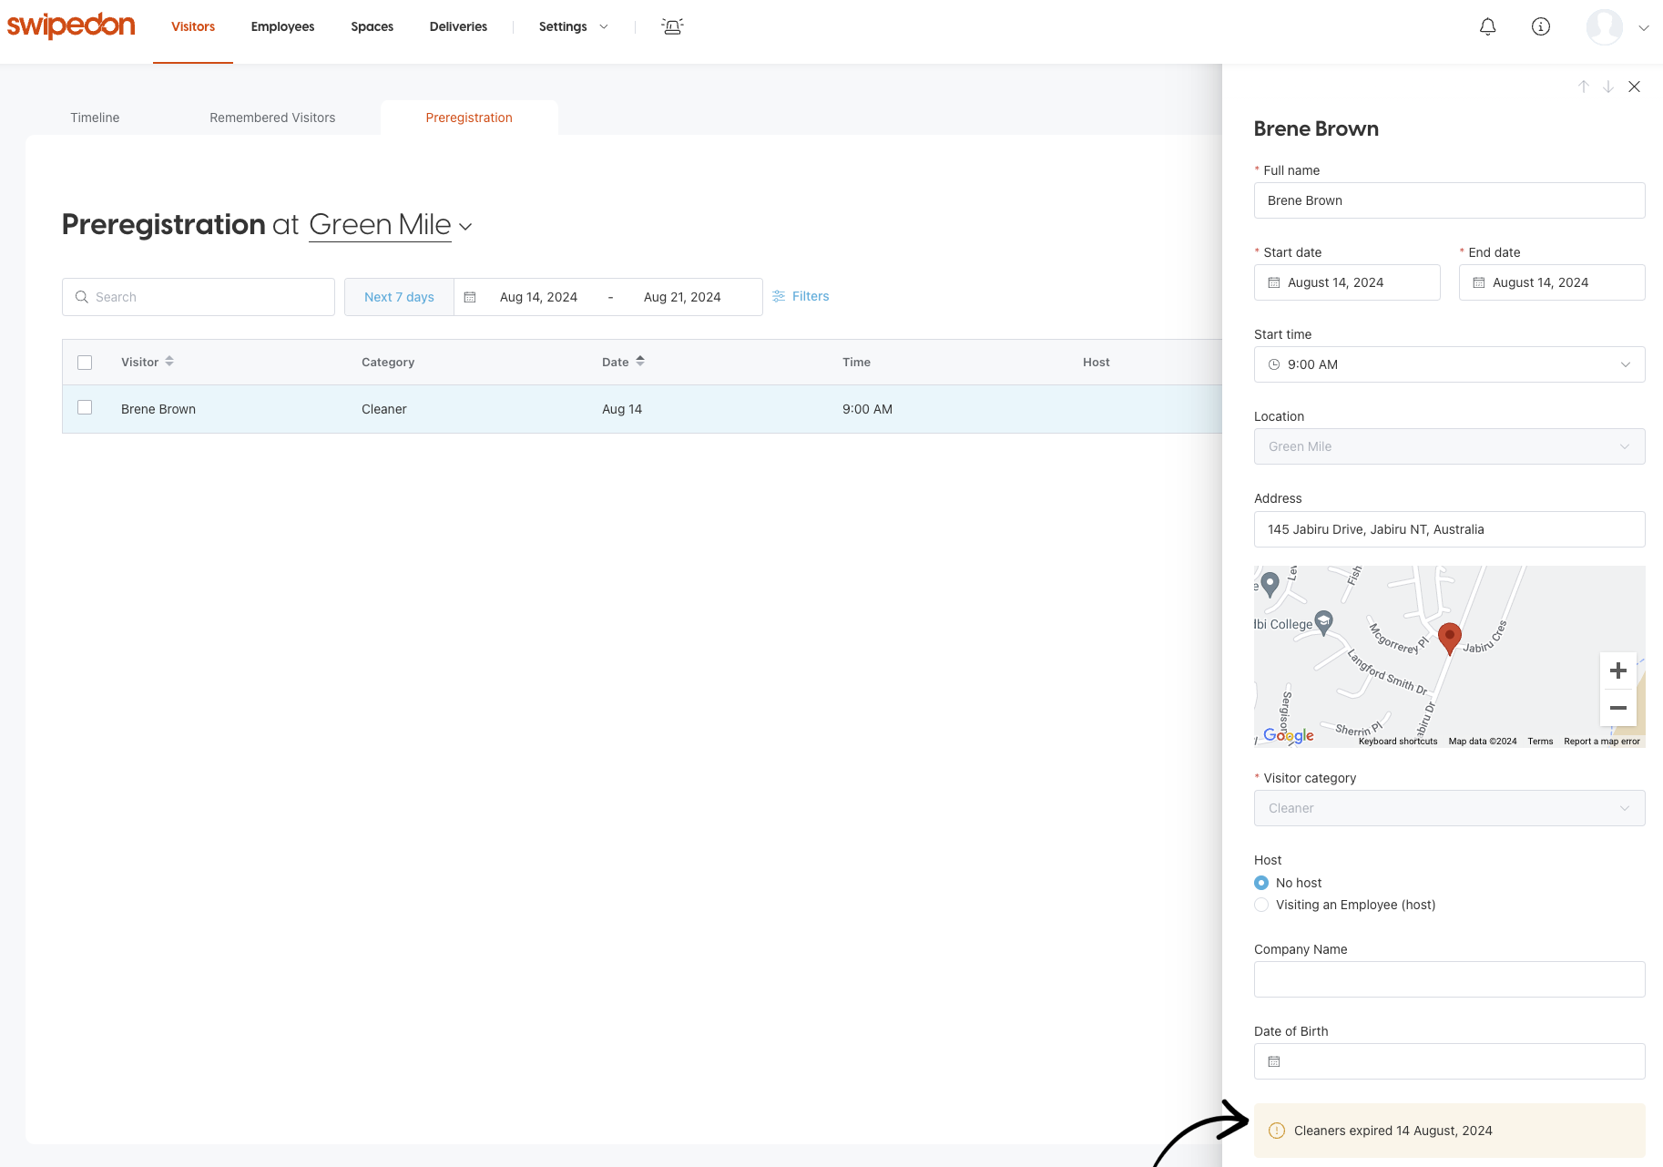
Task: Click the red map pin marker
Action: tap(1449, 639)
